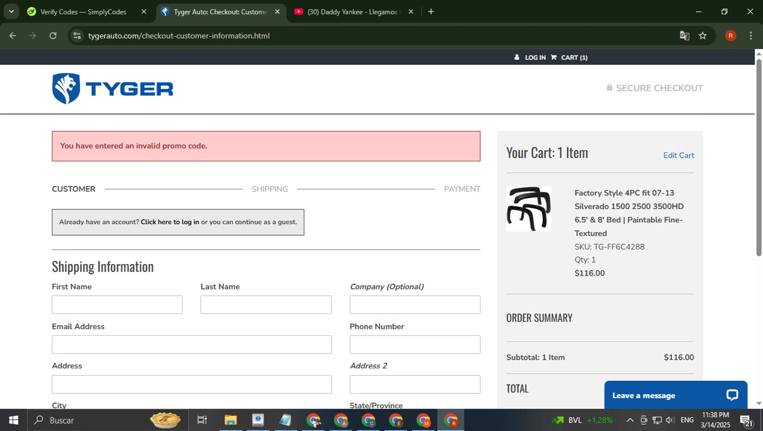Screen dimensions: 763x431
Task: Open File Explorer from taskbar
Action: (x=230, y=420)
